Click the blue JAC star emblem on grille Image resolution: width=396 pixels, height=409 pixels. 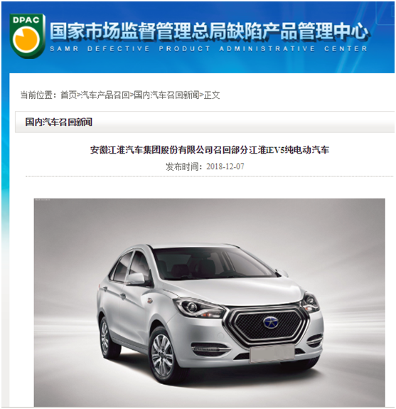click(270, 323)
